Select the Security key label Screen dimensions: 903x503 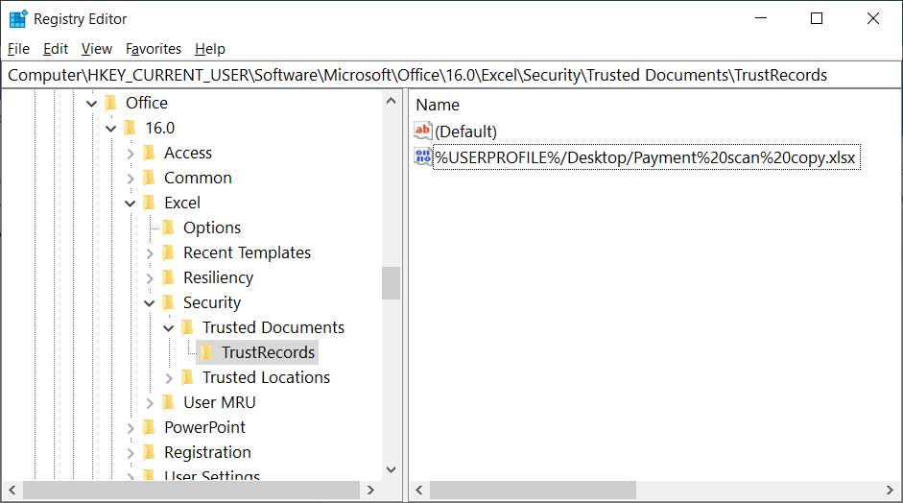(x=212, y=302)
